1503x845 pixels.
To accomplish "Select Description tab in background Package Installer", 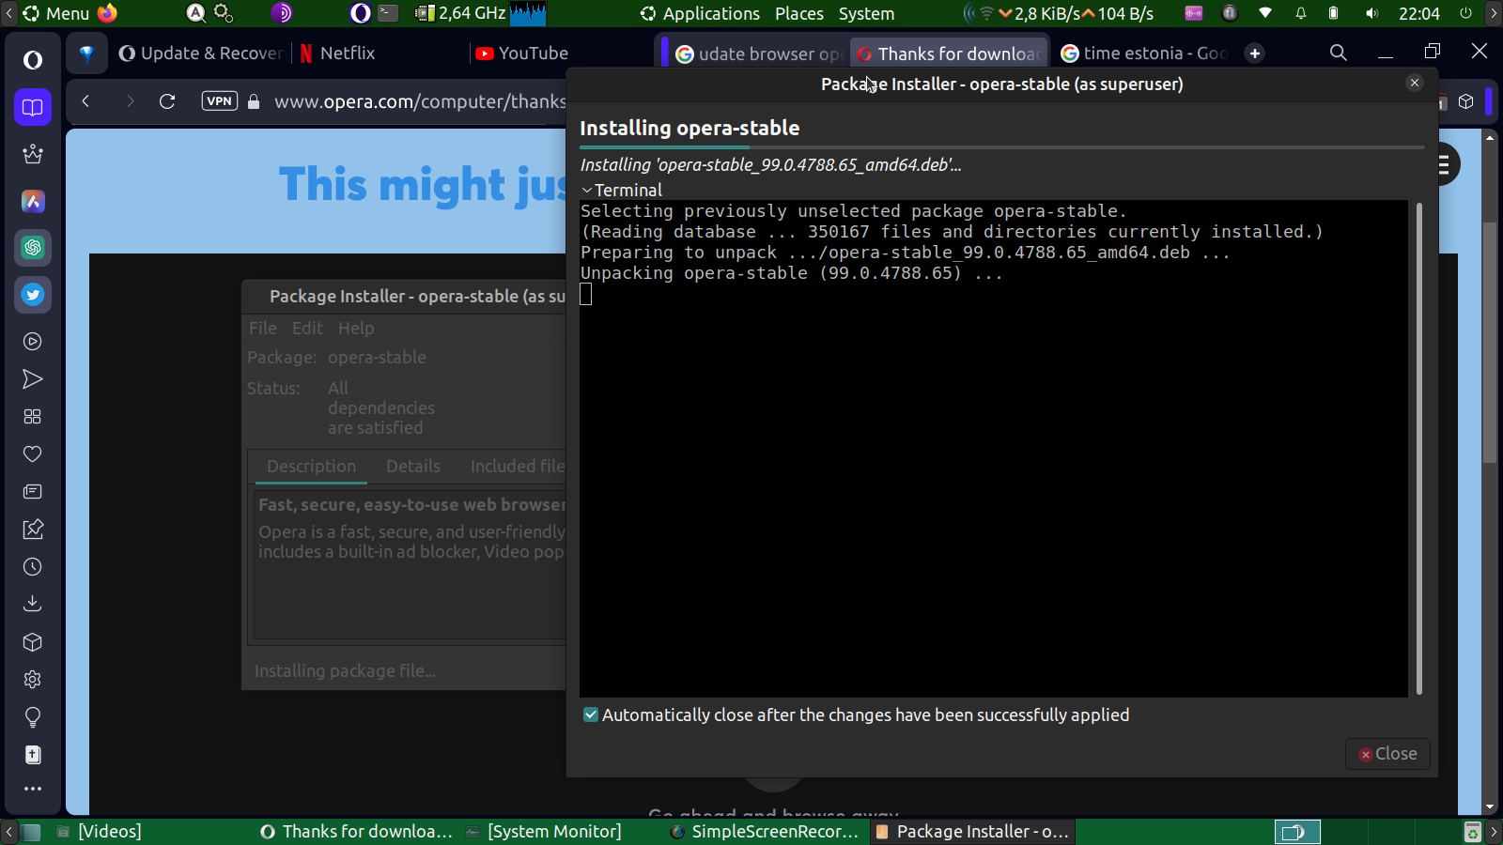I will pos(311,467).
